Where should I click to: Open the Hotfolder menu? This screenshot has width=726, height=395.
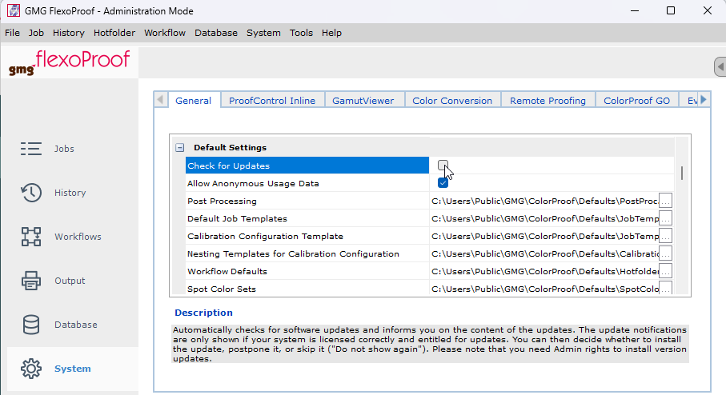(114, 33)
